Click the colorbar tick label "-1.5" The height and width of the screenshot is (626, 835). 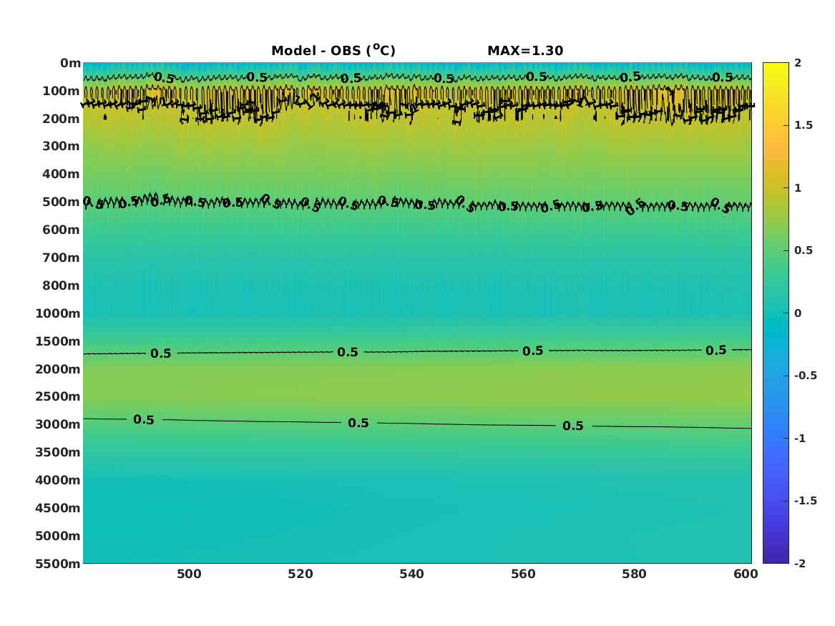(x=806, y=501)
